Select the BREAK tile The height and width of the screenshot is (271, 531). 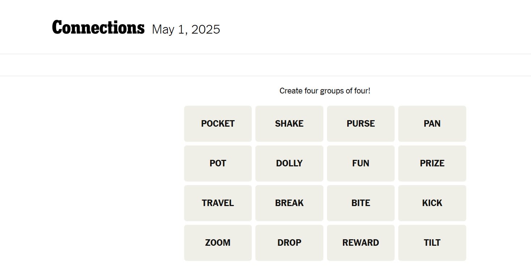[x=289, y=203]
